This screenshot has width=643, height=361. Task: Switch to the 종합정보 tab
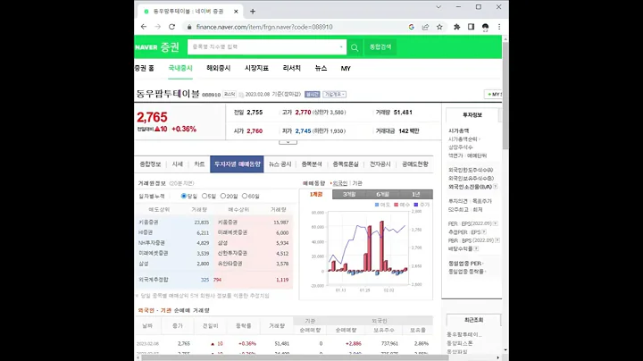pyautogui.click(x=151, y=164)
